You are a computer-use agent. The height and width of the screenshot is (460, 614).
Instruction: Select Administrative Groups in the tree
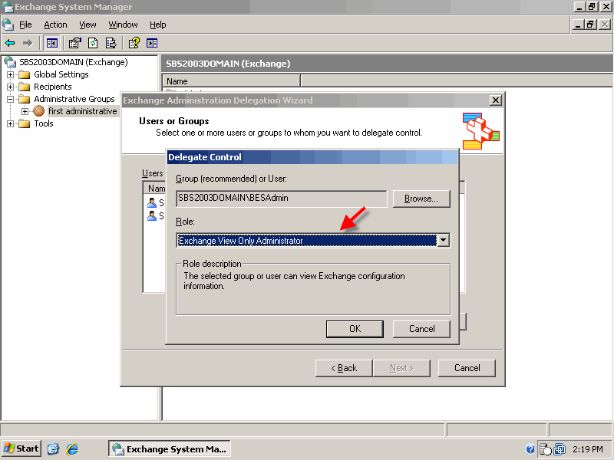pos(74,99)
